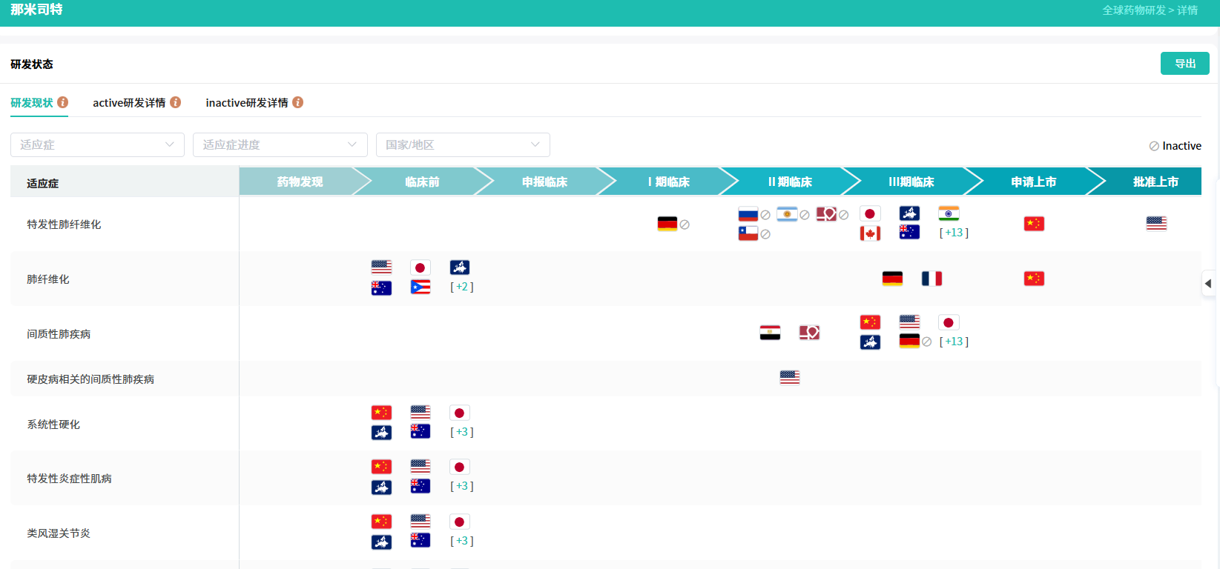Viewport: 1220px width, 569px height.
Task: Click the side panel collapse arrow
Action: pyautogui.click(x=1208, y=284)
